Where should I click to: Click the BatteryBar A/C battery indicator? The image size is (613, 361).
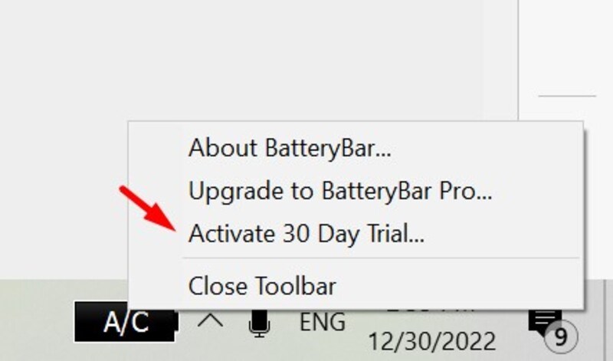126,322
